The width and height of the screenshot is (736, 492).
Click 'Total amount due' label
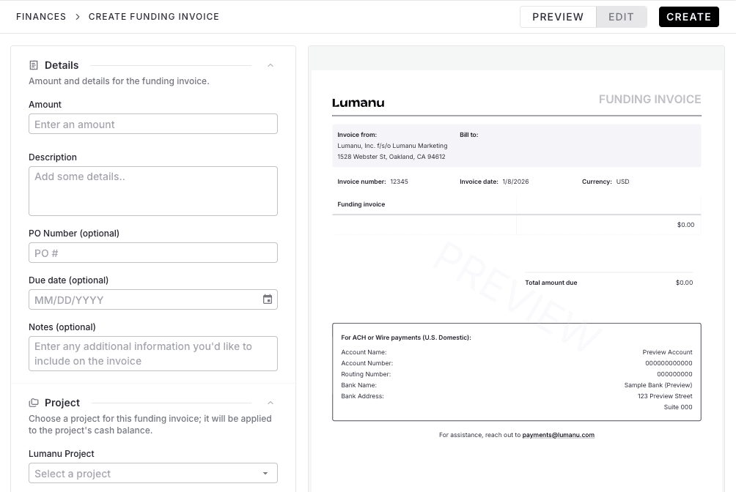click(x=551, y=283)
